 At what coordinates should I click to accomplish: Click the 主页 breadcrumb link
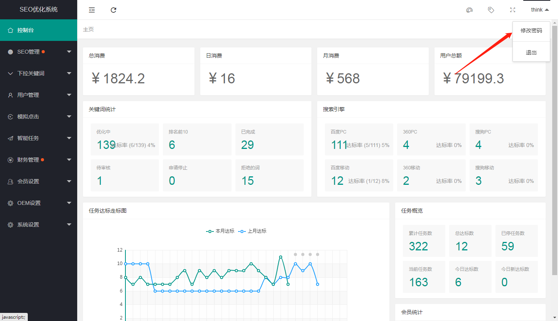88,30
